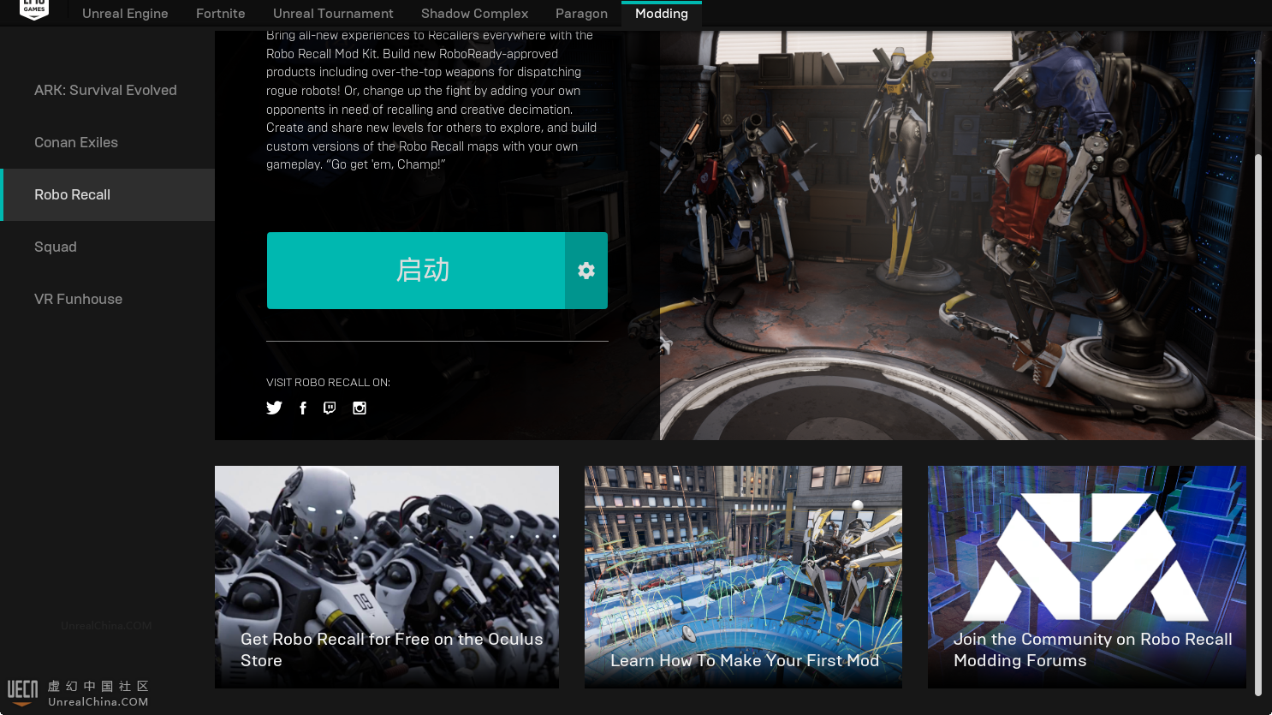Select VR Funhouse in sidebar
1272x715 pixels.
point(107,299)
